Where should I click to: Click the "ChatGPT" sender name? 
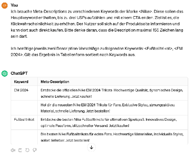click(x=19, y=73)
